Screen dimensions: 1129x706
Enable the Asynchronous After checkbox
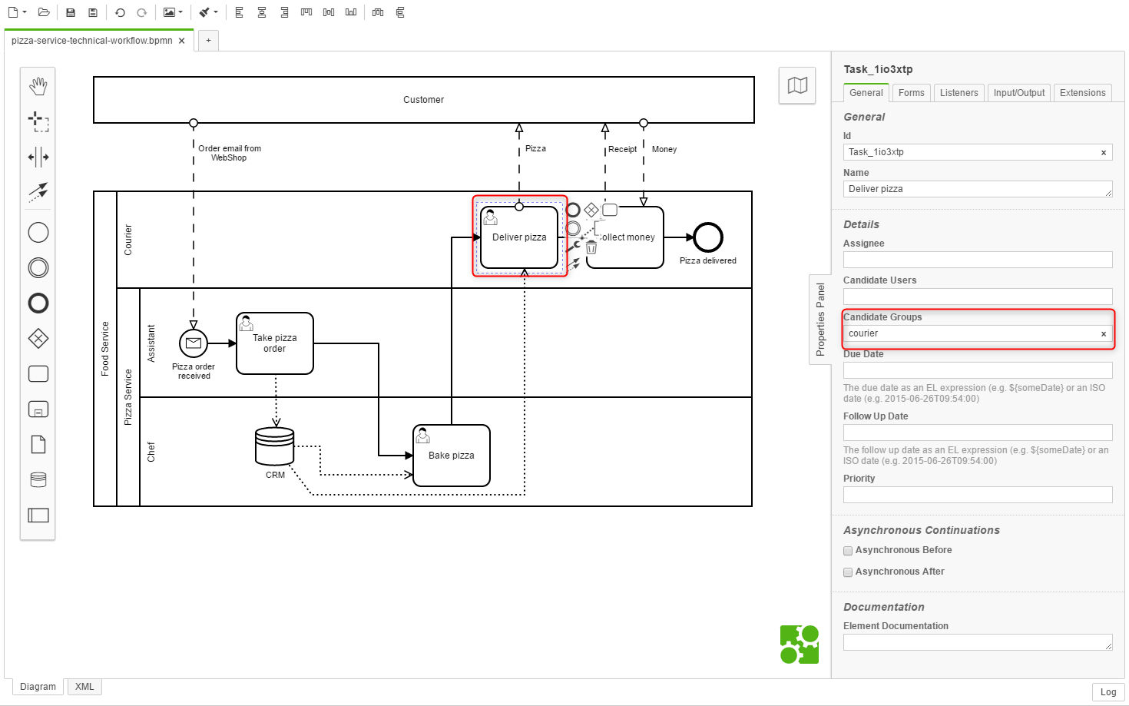(848, 572)
